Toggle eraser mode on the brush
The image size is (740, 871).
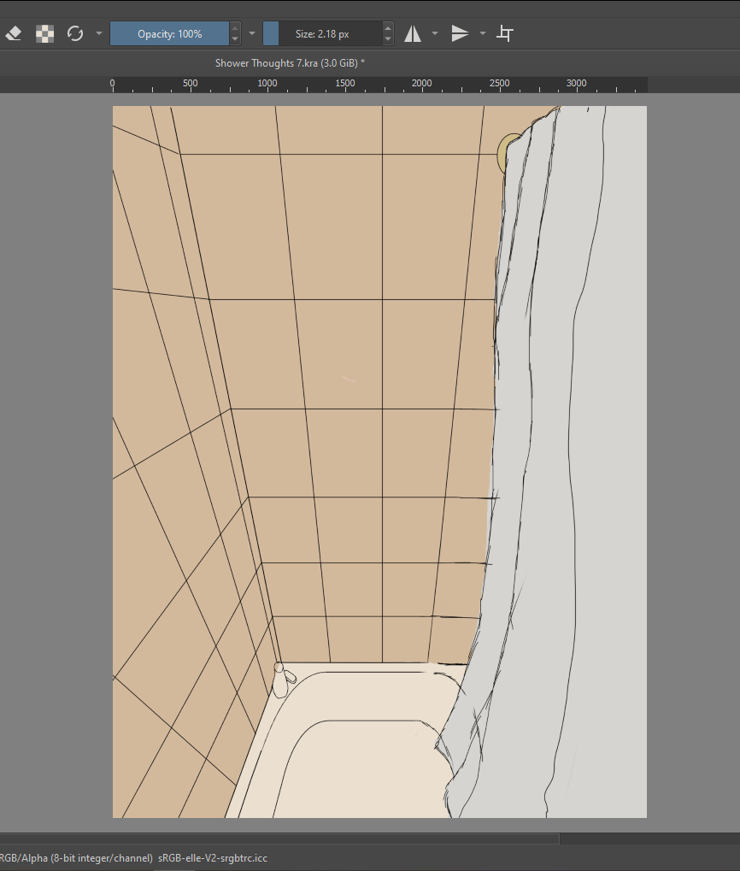pos(14,34)
